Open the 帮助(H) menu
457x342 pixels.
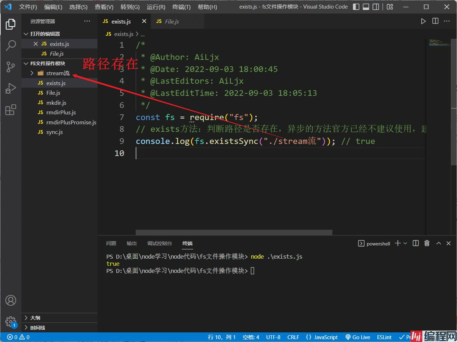207,7
